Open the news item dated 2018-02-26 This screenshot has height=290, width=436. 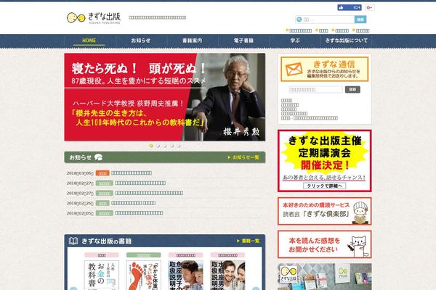[134, 203]
